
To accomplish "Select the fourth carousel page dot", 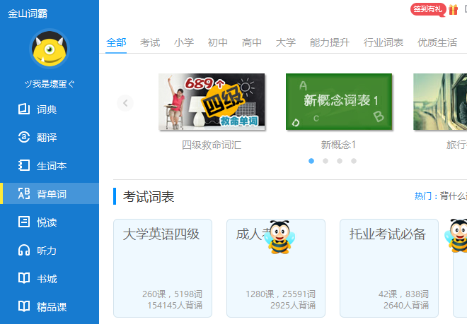I will [354, 161].
